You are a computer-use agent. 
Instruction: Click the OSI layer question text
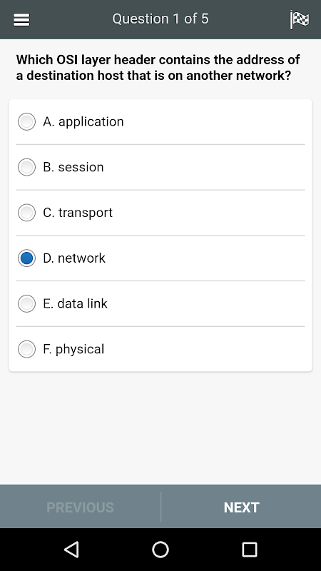[158, 68]
